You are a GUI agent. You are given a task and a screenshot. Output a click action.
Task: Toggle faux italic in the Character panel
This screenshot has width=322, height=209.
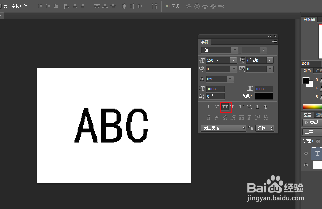(x=217, y=107)
